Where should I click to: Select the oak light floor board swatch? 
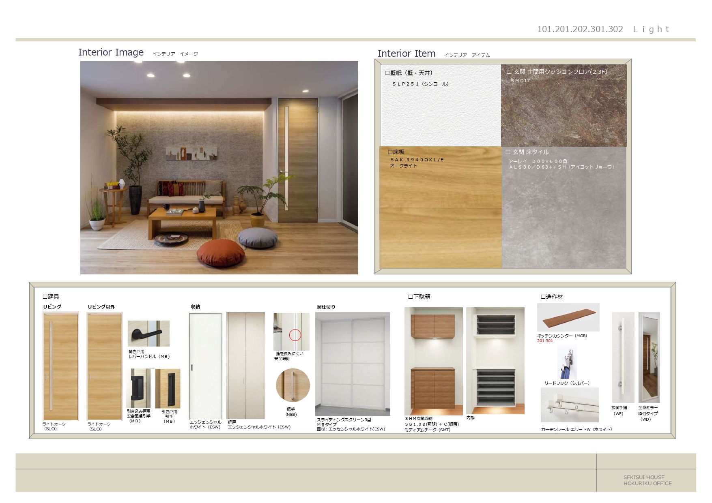click(441, 215)
